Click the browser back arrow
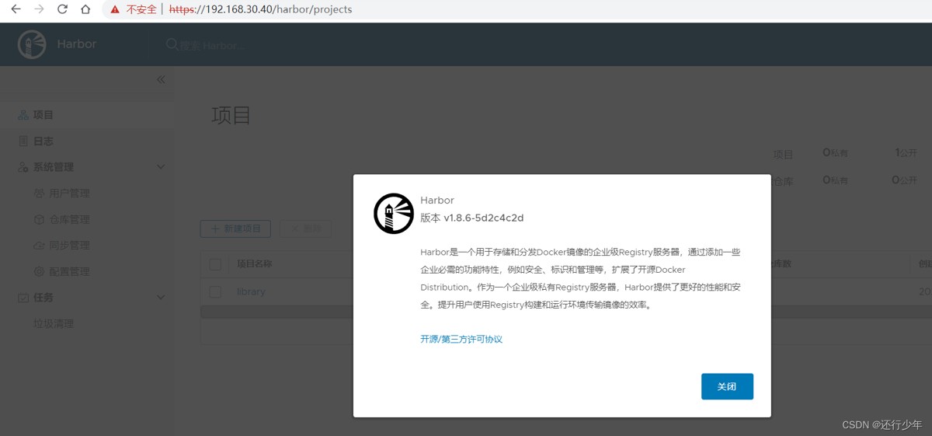Viewport: 932px width, 436px height. (x=16, y=10)
